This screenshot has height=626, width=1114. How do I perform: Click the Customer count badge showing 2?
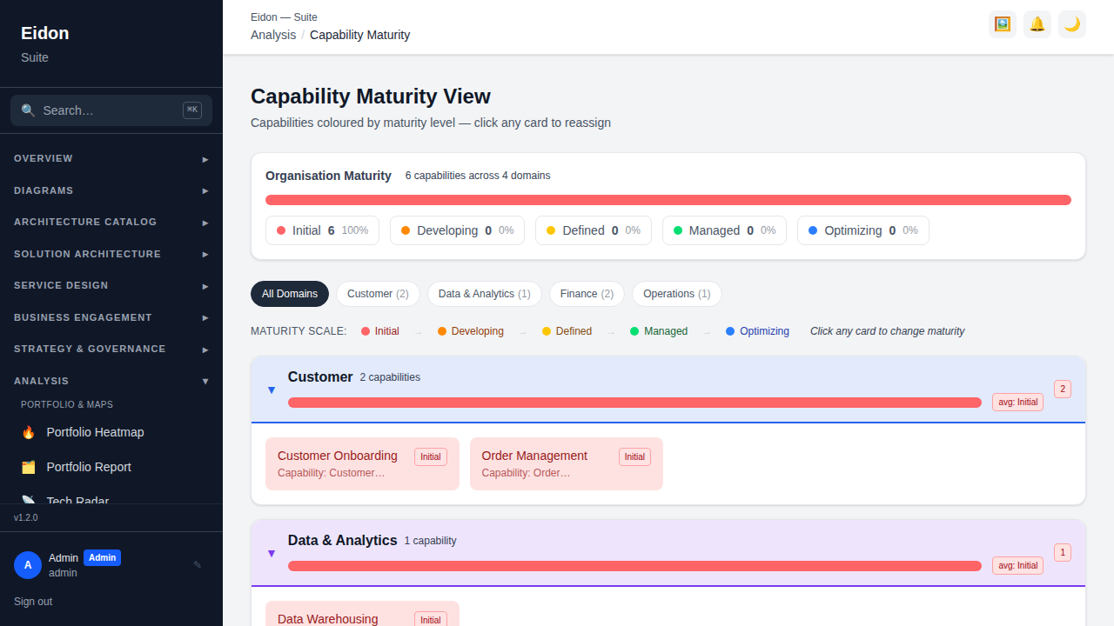point(1063,389)
